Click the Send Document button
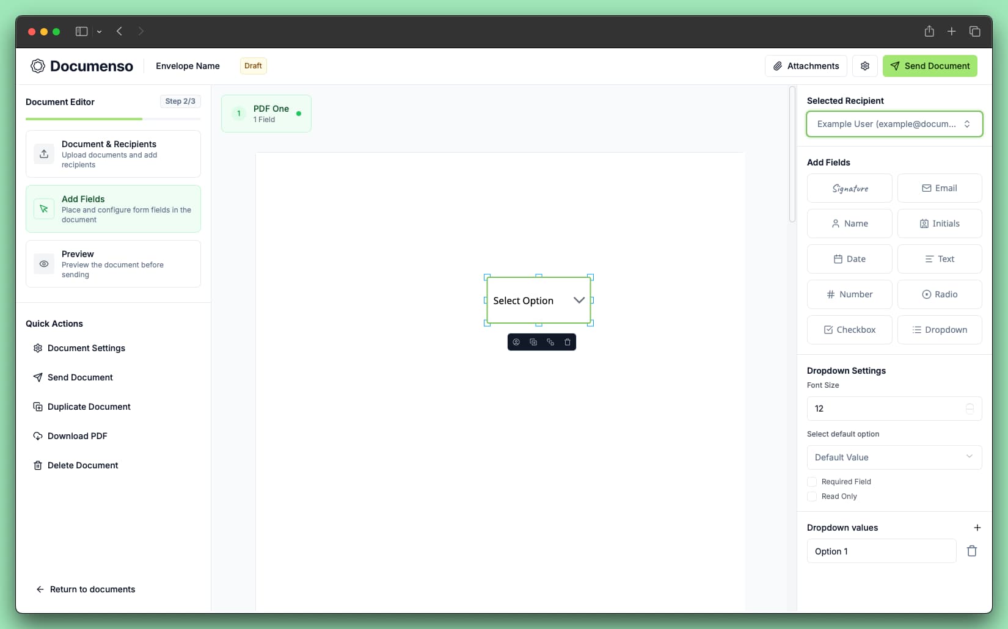This screenshot has width=1008, height=629. [x=929, y=65]
